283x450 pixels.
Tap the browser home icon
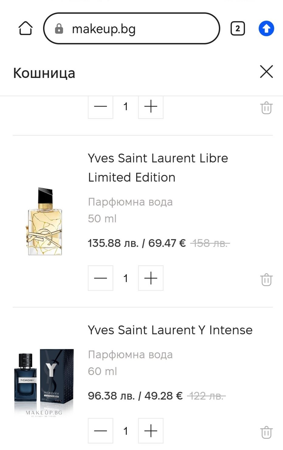(x=26, y=29)
